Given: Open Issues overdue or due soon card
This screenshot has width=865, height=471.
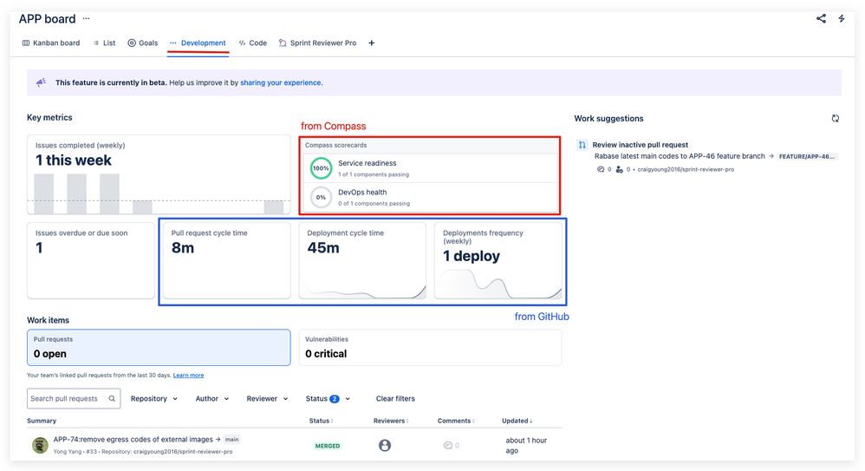Looking at the screenshot, I should [x=91, y=260].
